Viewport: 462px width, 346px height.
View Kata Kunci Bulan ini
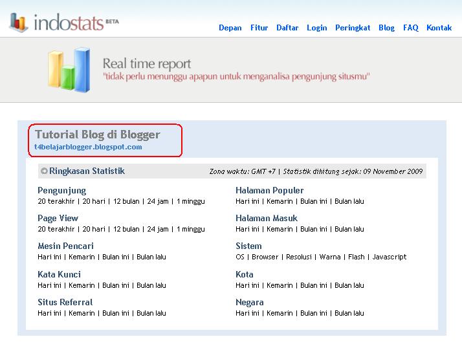[115, 285]
